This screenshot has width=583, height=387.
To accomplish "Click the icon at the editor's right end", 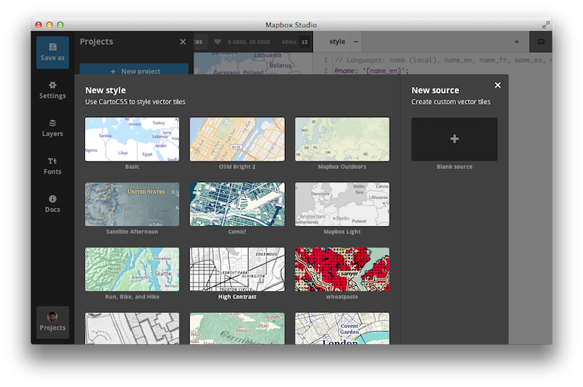I will point(541,41).
